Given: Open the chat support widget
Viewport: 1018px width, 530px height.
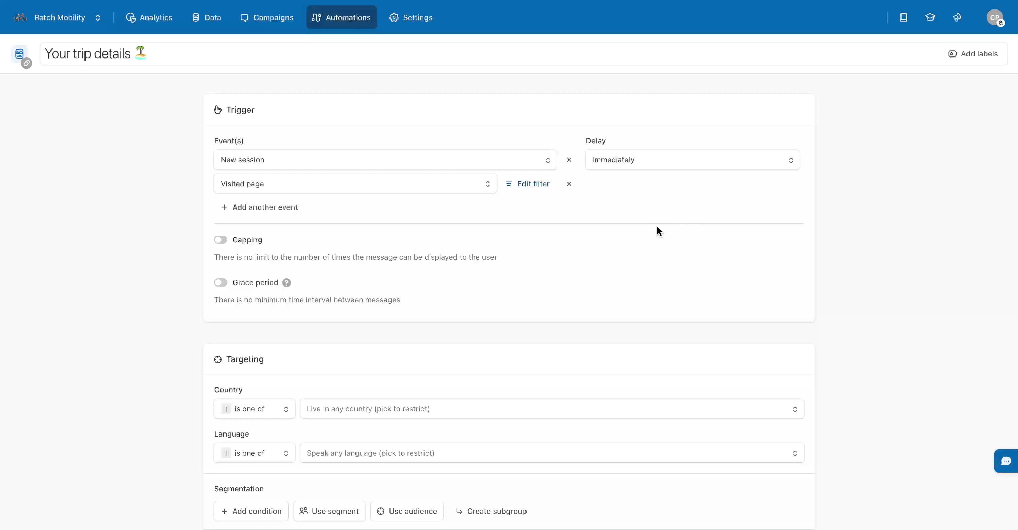Looking at the screenshot, I should (x=1006, y=460).
